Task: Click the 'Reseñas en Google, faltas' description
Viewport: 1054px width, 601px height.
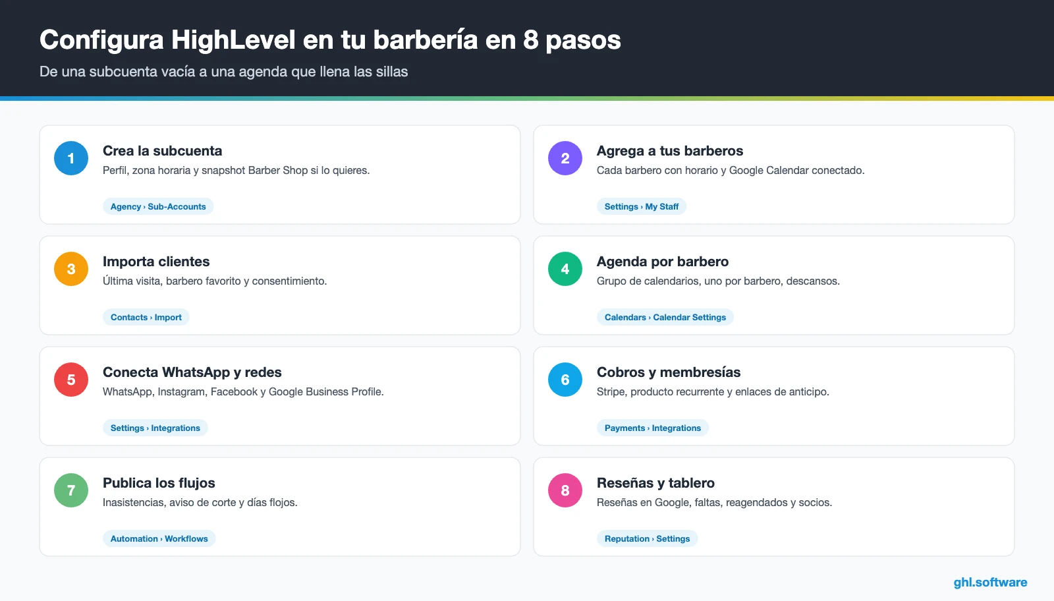Action: point(714,503)
